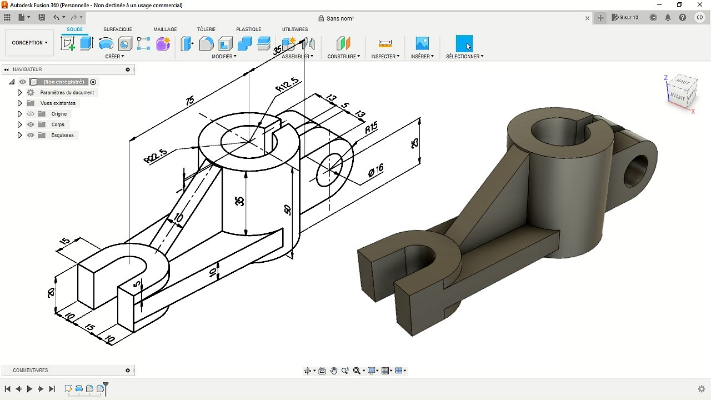Screen dimensions: 711x400
Task: Select the Create Sketch tool
Action: (x=68, y=44)
